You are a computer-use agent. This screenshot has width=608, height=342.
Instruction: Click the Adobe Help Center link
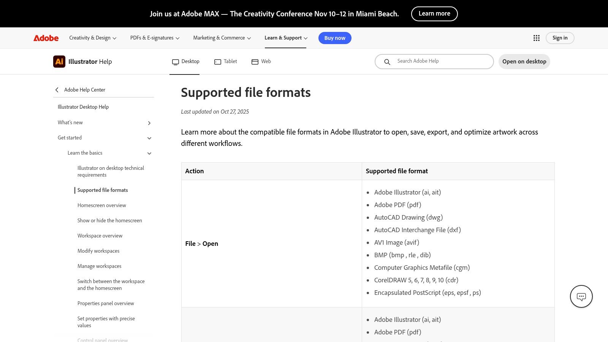pos(85,90)
